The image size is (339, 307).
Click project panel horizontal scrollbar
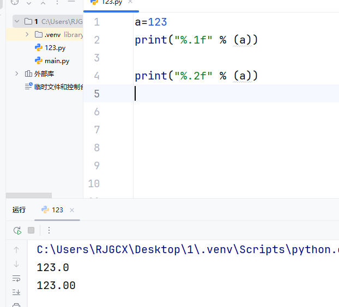click(29, 195)
